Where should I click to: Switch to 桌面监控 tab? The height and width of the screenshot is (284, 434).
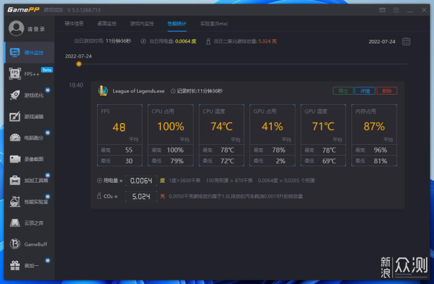(x=107, y=24)
